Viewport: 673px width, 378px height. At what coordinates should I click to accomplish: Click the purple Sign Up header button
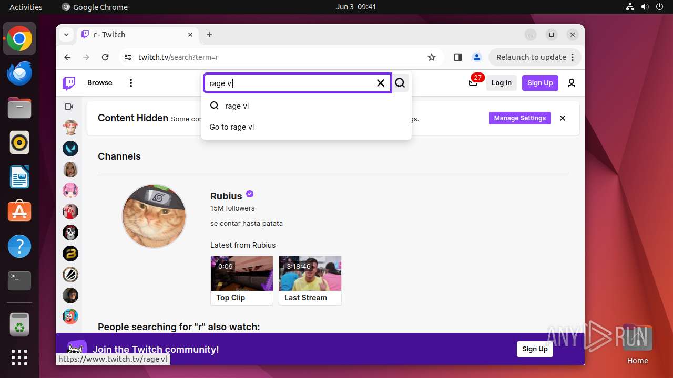[x=540, y=83]
